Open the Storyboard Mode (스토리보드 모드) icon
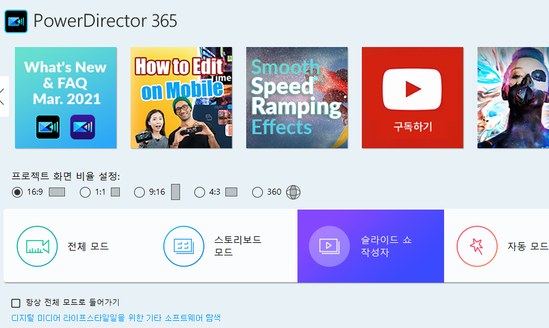The width and height of the screenshot is (549, 328). 184,246
